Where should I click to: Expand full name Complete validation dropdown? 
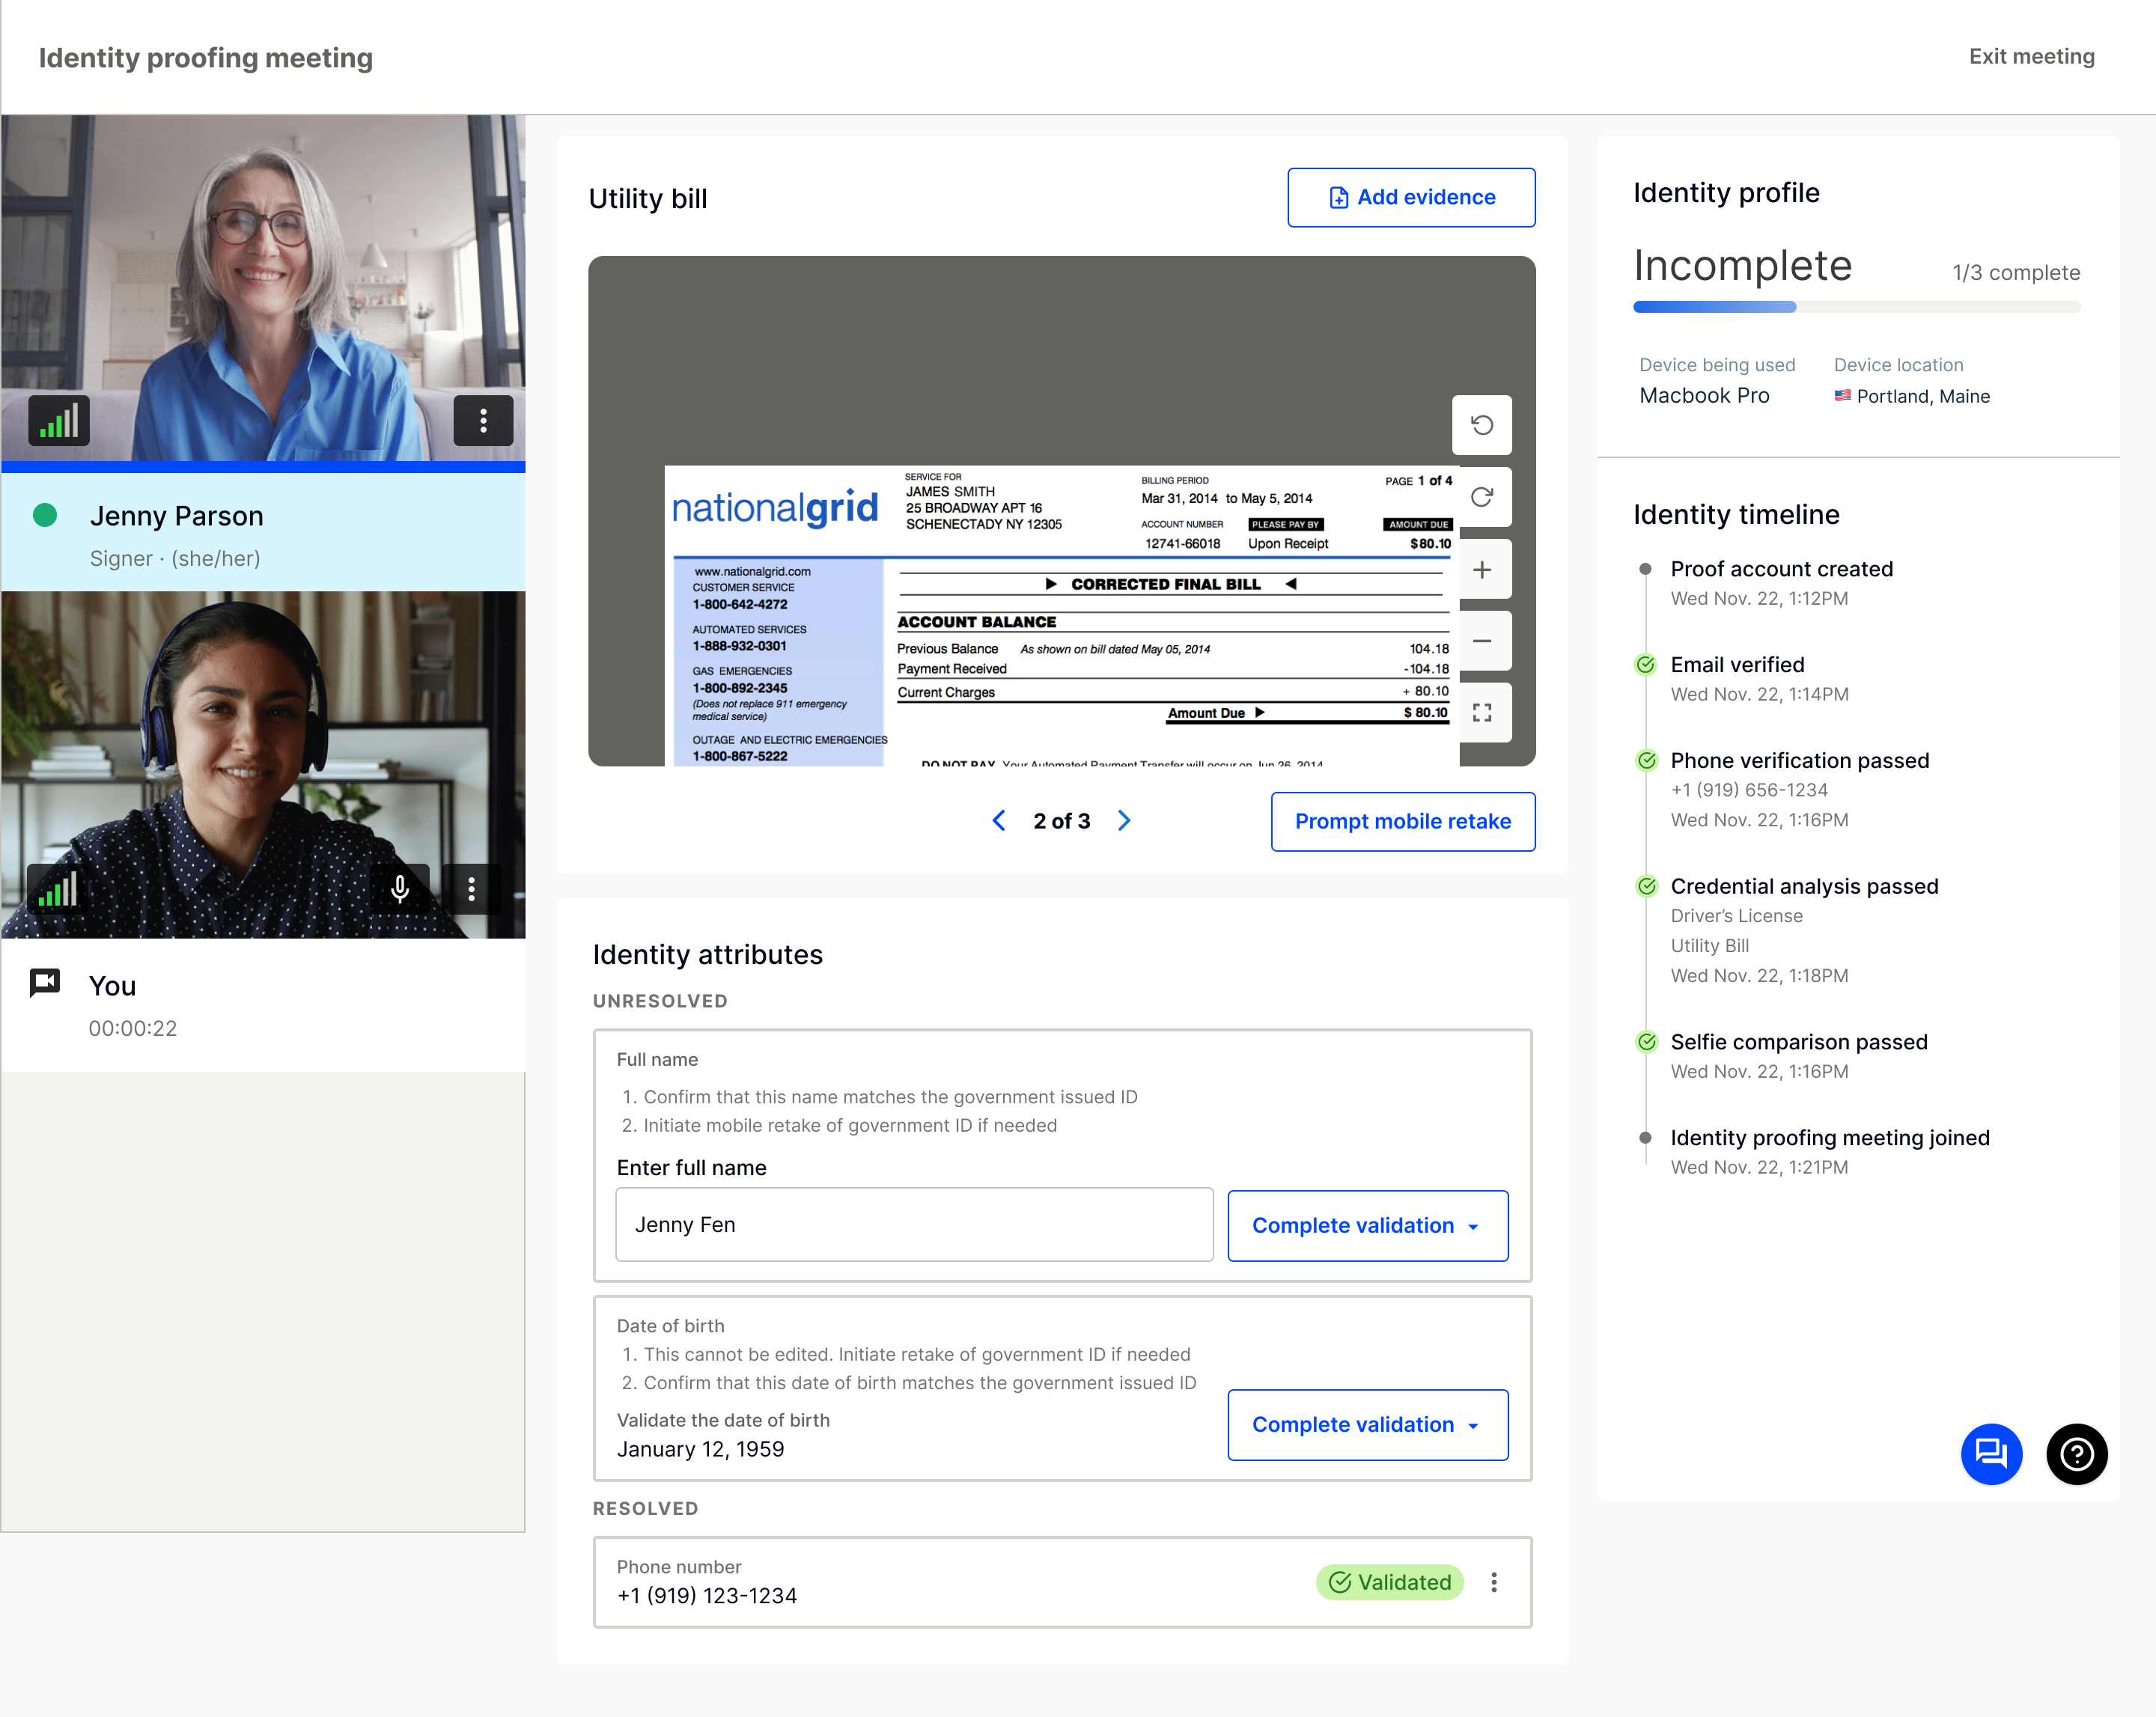(1366, 1226)
